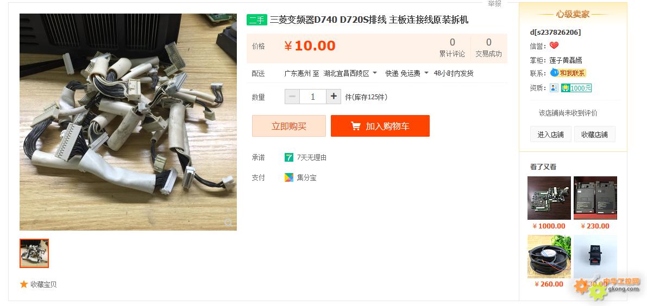Click the seller identity verification badge icon
The width and height of the screenshot is (647, 306).
554,88
